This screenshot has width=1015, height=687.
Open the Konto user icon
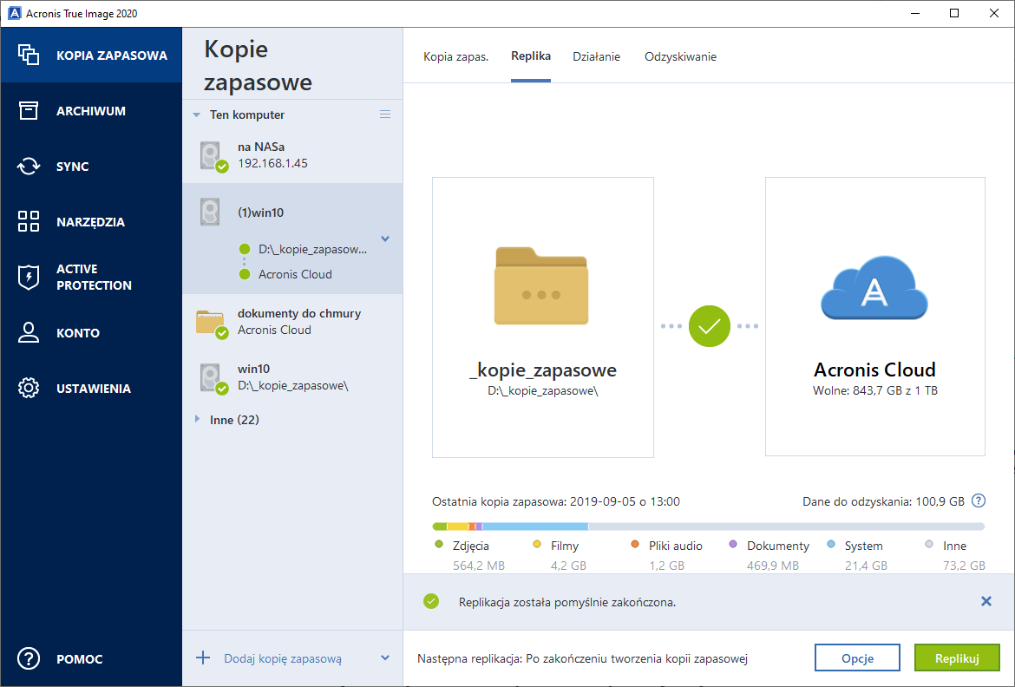pyautogui.click(x=29, y=333)
